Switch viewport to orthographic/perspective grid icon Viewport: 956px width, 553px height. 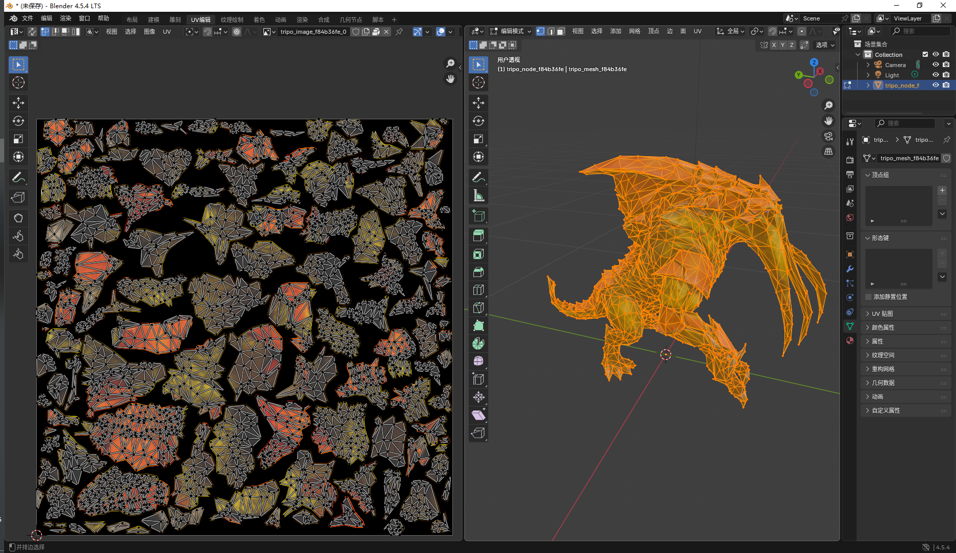828,152
